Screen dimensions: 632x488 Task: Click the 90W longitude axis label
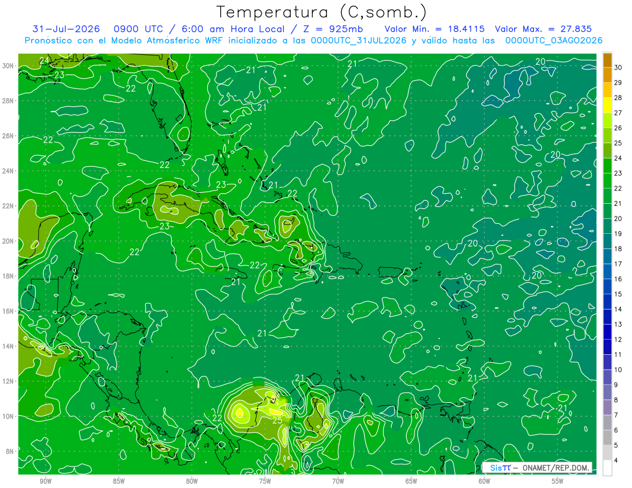click(x=45, y=481)
